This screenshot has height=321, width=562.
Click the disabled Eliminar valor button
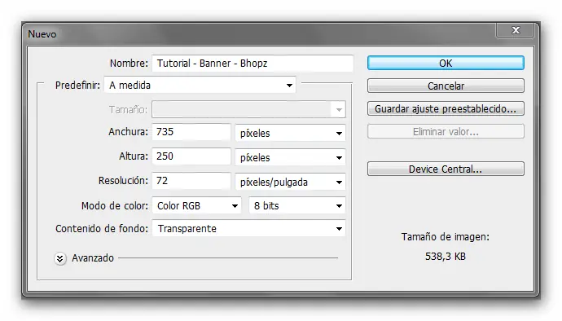[446, 131]
